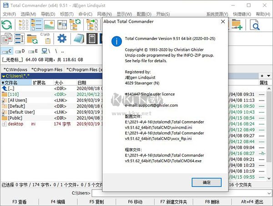This screenshot has height=206, width=273.
Task: Open the 系统资源(Y) menu
Action: [x=217, y=14]
